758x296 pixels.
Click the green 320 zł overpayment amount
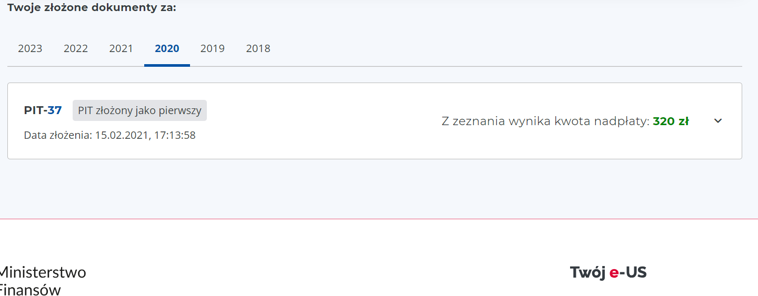coord(671,121)
